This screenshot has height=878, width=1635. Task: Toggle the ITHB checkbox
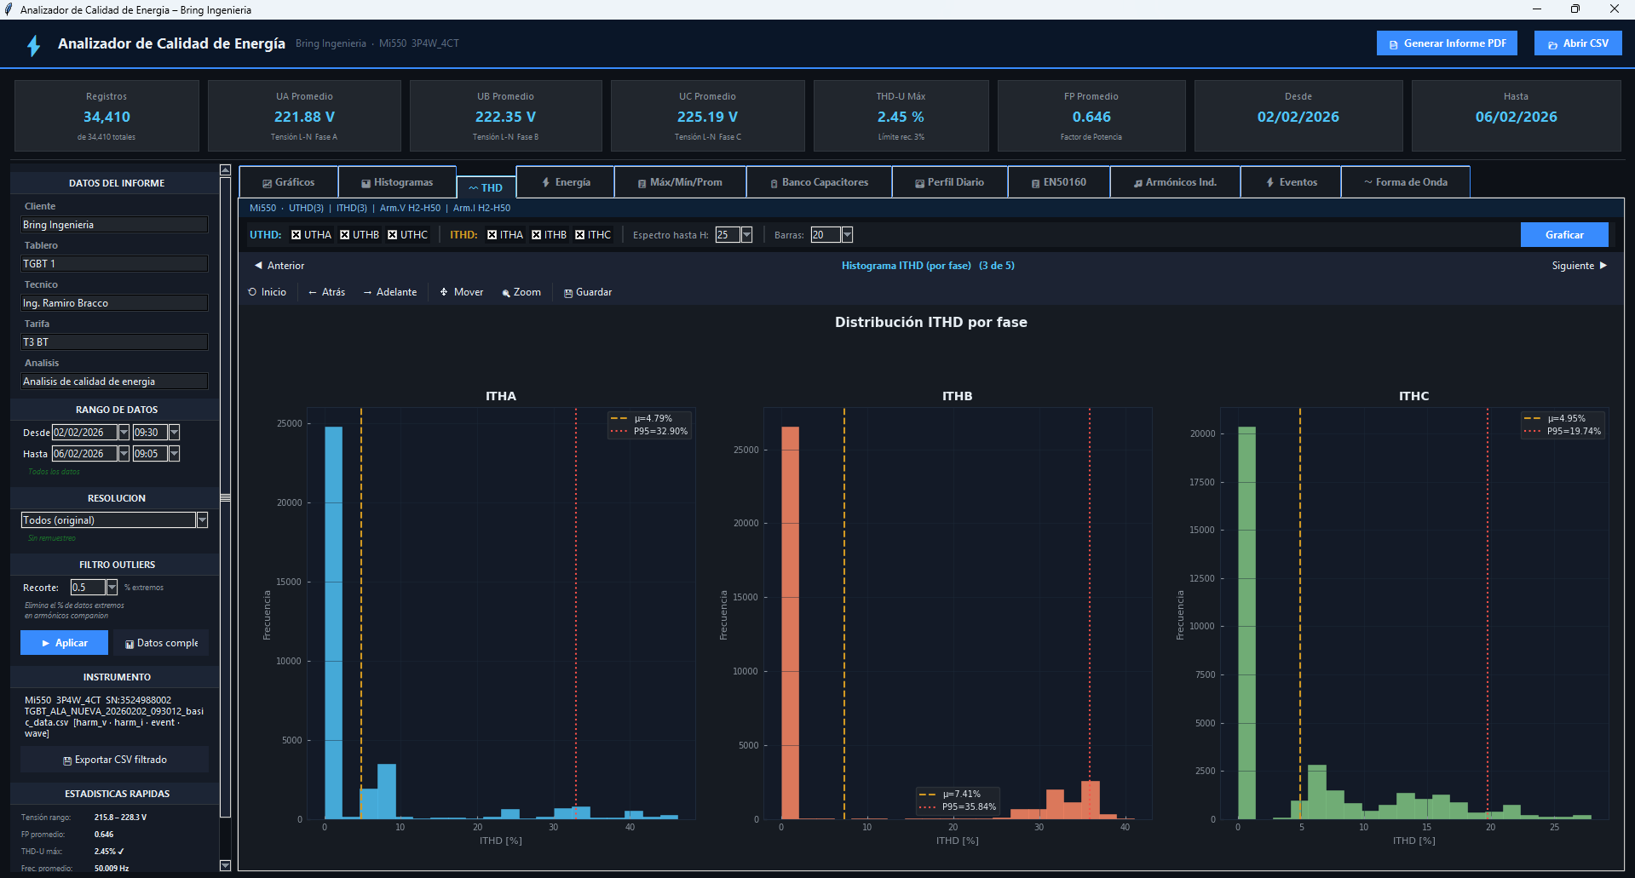click(x=537, y=235)
